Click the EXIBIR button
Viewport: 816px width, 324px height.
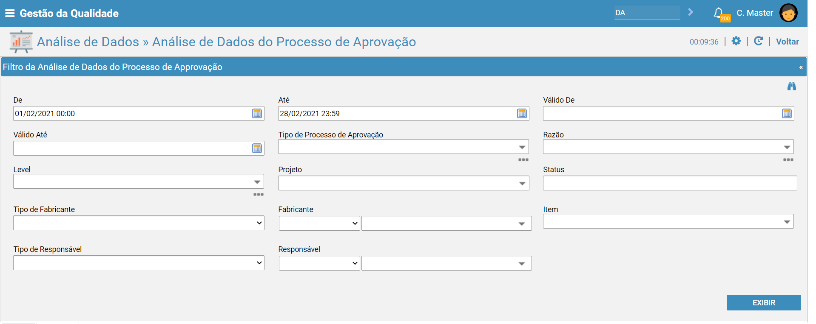[764, 303]
